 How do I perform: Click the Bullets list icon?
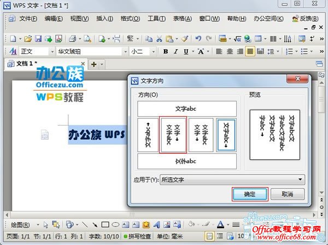(304, 51)
